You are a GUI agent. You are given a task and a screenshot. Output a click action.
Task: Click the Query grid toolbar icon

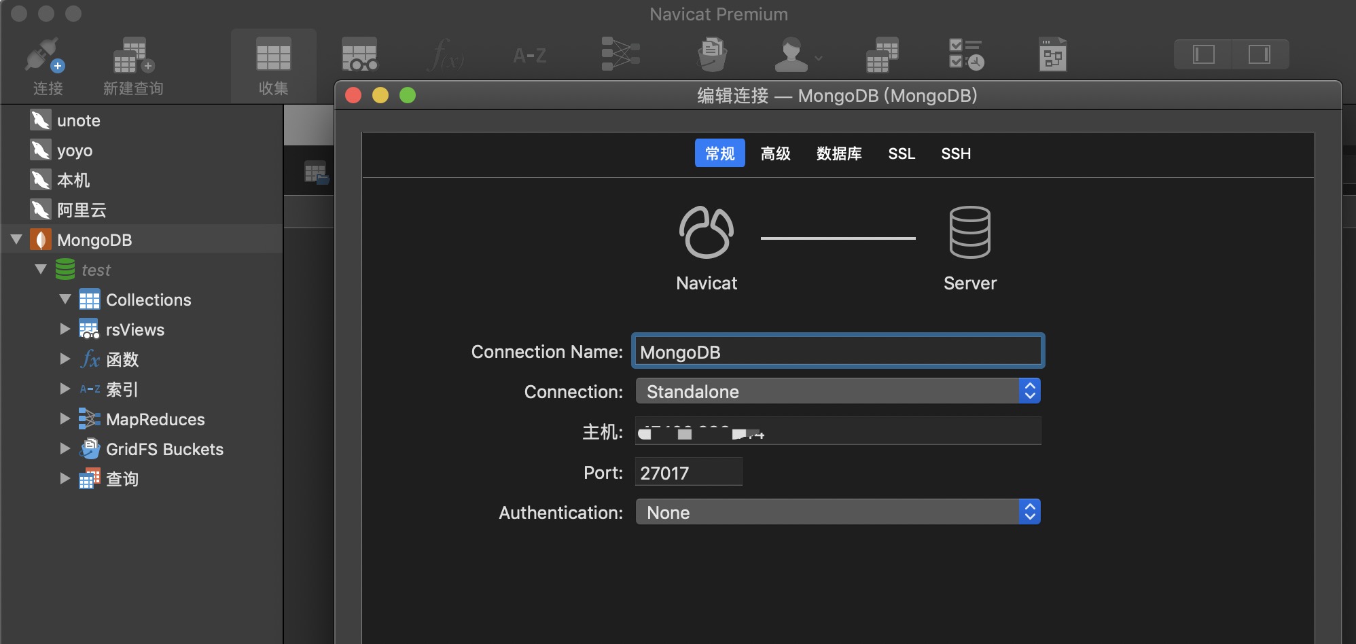coord(882,54)
